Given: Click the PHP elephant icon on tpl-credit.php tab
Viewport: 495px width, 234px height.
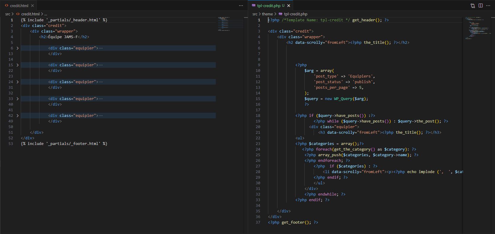Looking at the screenshot, I should click(x=254, y=6).
